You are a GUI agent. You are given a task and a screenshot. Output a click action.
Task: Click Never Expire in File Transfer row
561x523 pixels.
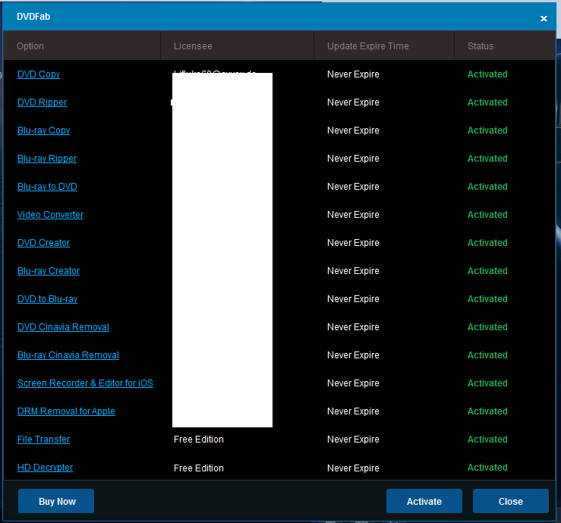coord(353,440)
